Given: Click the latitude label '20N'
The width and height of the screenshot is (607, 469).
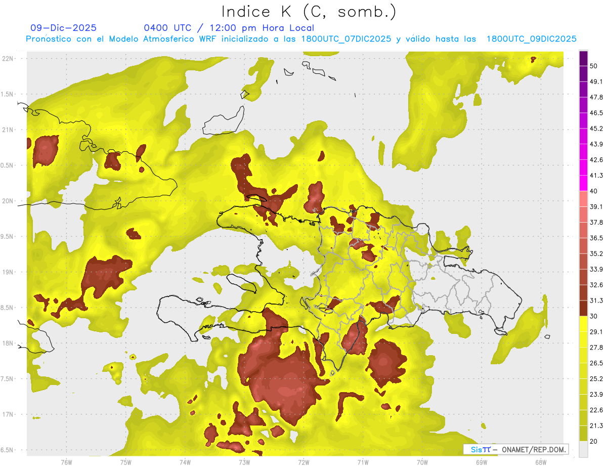Looking at the screenshot, I should coord(8,201).
